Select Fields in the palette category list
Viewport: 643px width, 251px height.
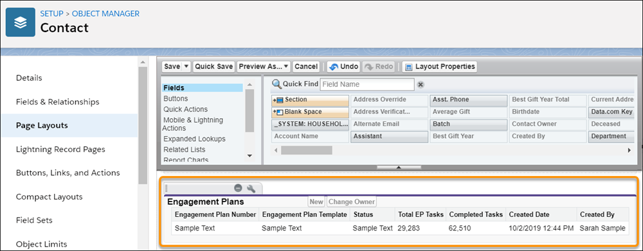coord(203,88)
